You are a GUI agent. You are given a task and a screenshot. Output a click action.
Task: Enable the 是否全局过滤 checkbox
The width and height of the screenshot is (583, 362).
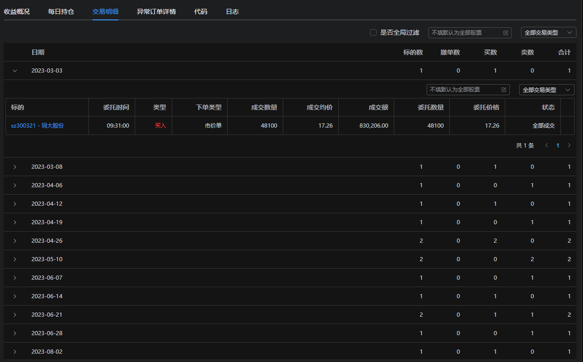(x=373, y=33)
